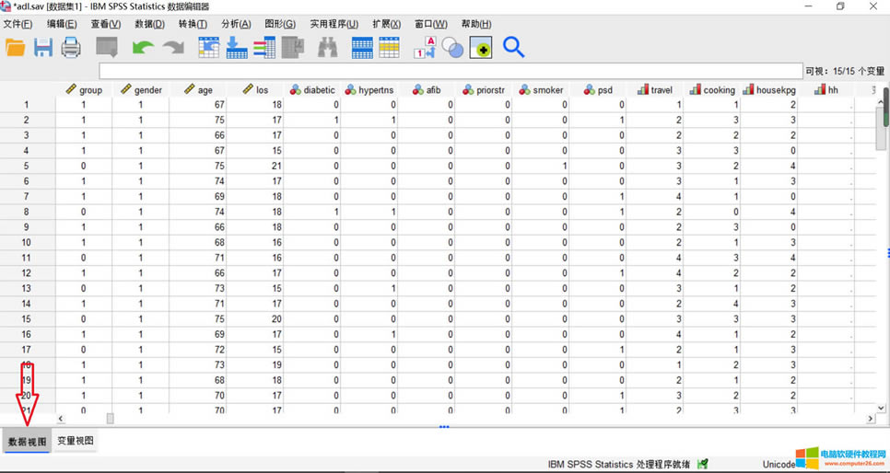Select the hypertns column header
The image size is (890, 473).
(x=369, y=89)
